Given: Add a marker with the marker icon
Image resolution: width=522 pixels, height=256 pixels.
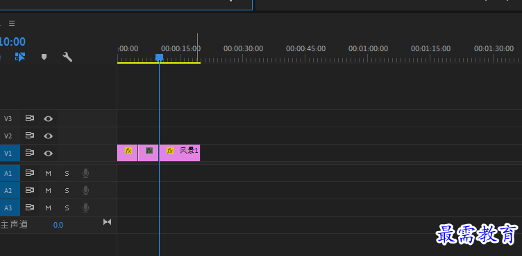Looking at the screenshot, I should coord(44,57).
